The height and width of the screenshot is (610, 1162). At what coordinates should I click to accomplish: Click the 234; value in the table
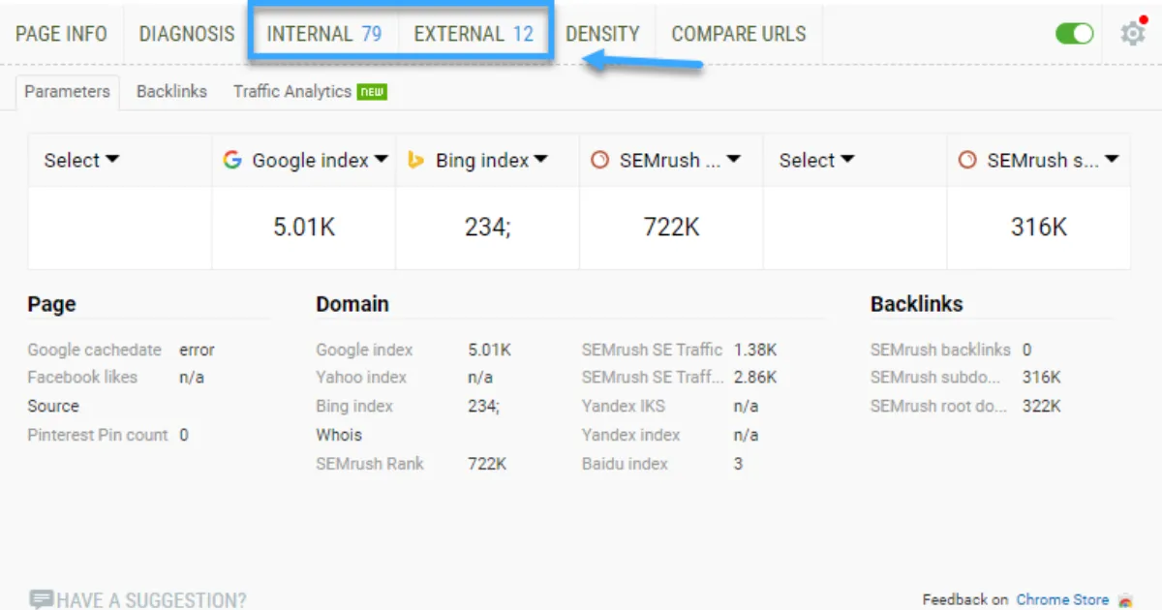tap(487, 228)
